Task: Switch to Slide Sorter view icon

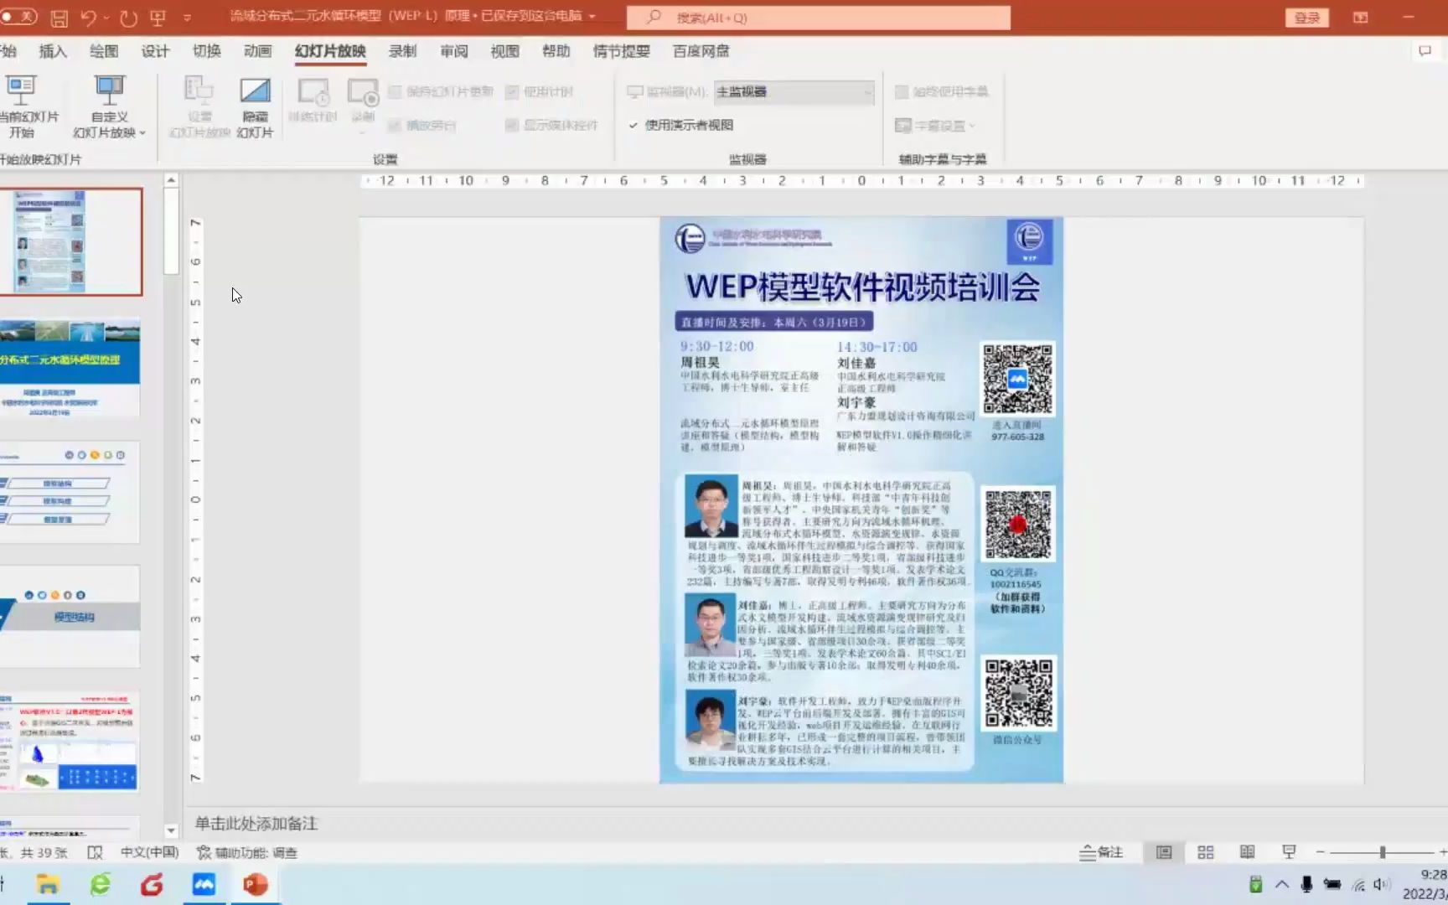Action: (x=1206, y=852)
